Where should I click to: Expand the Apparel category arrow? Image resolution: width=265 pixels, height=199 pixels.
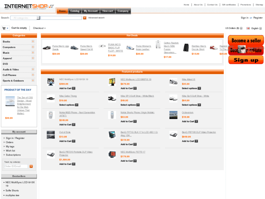[33, 58]
